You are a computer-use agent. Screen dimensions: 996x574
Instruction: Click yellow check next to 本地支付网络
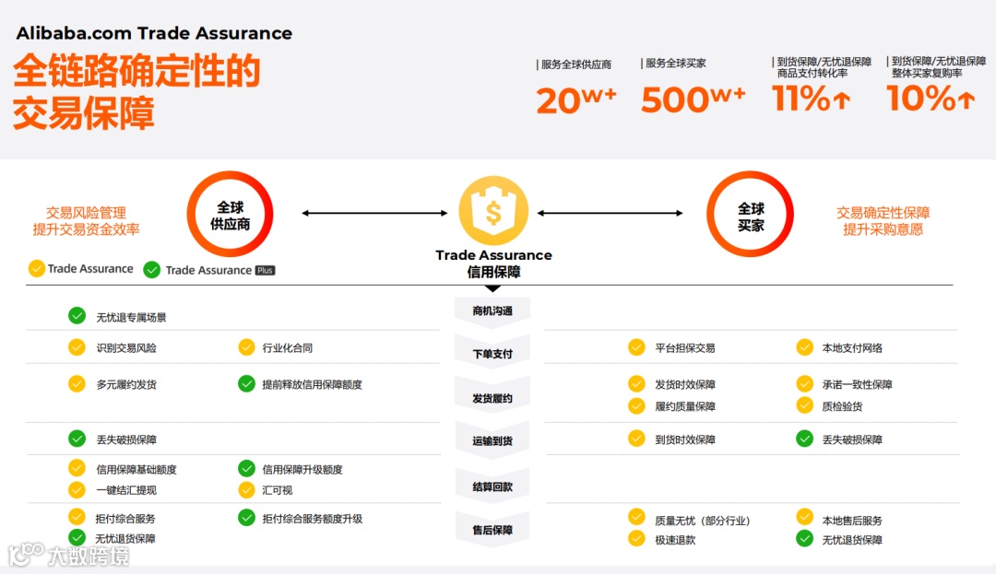805,347
